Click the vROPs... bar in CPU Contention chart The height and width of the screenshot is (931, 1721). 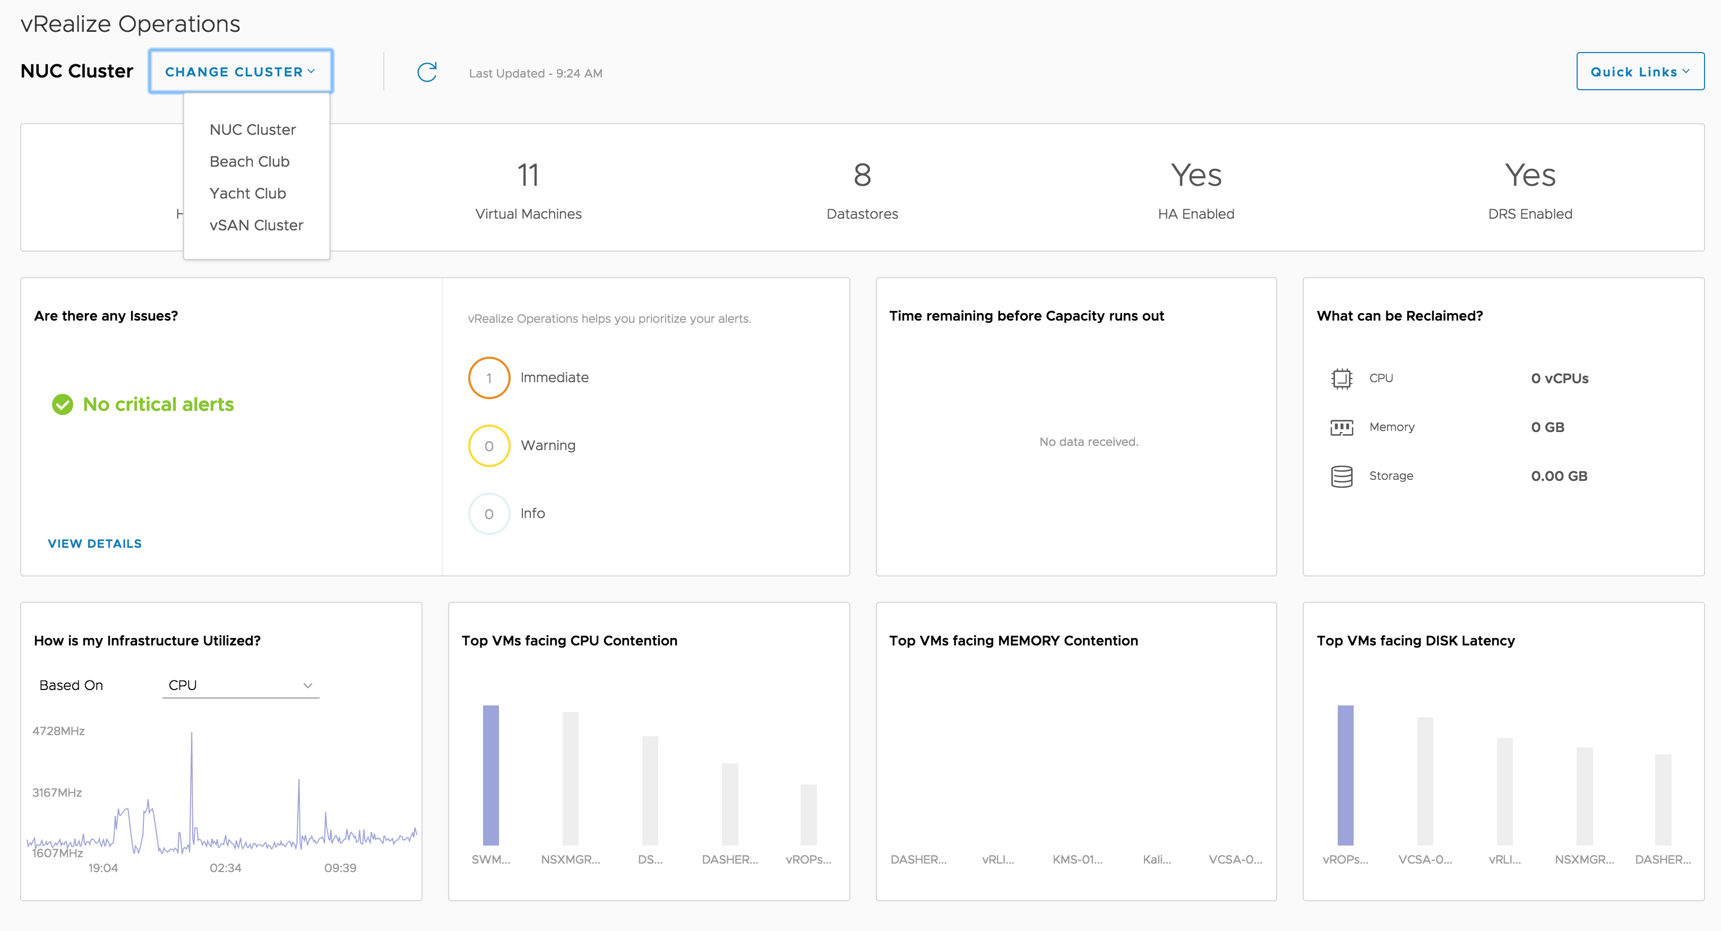coord(808,815)
